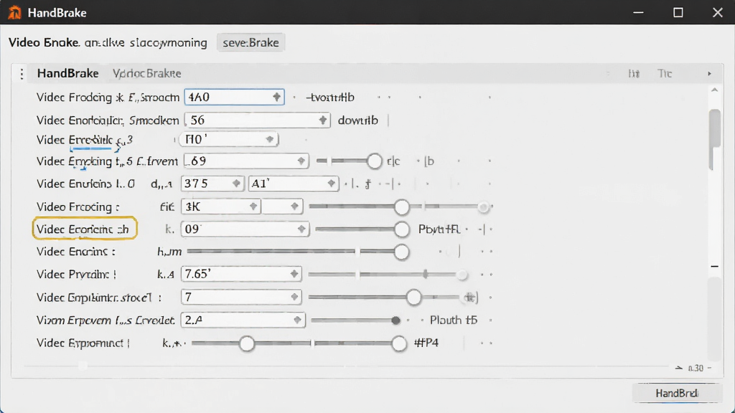Click the highlighted Video Ecoricnic label

pos(85,229)
